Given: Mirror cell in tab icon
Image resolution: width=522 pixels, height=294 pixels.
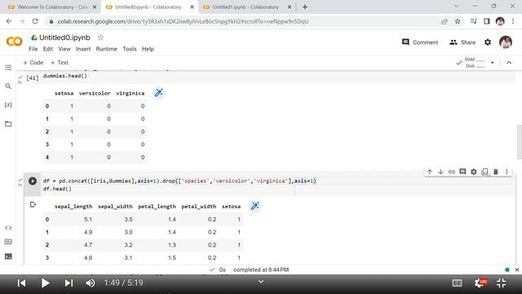Looking at the screenshot, I should [x=484, y=172].
